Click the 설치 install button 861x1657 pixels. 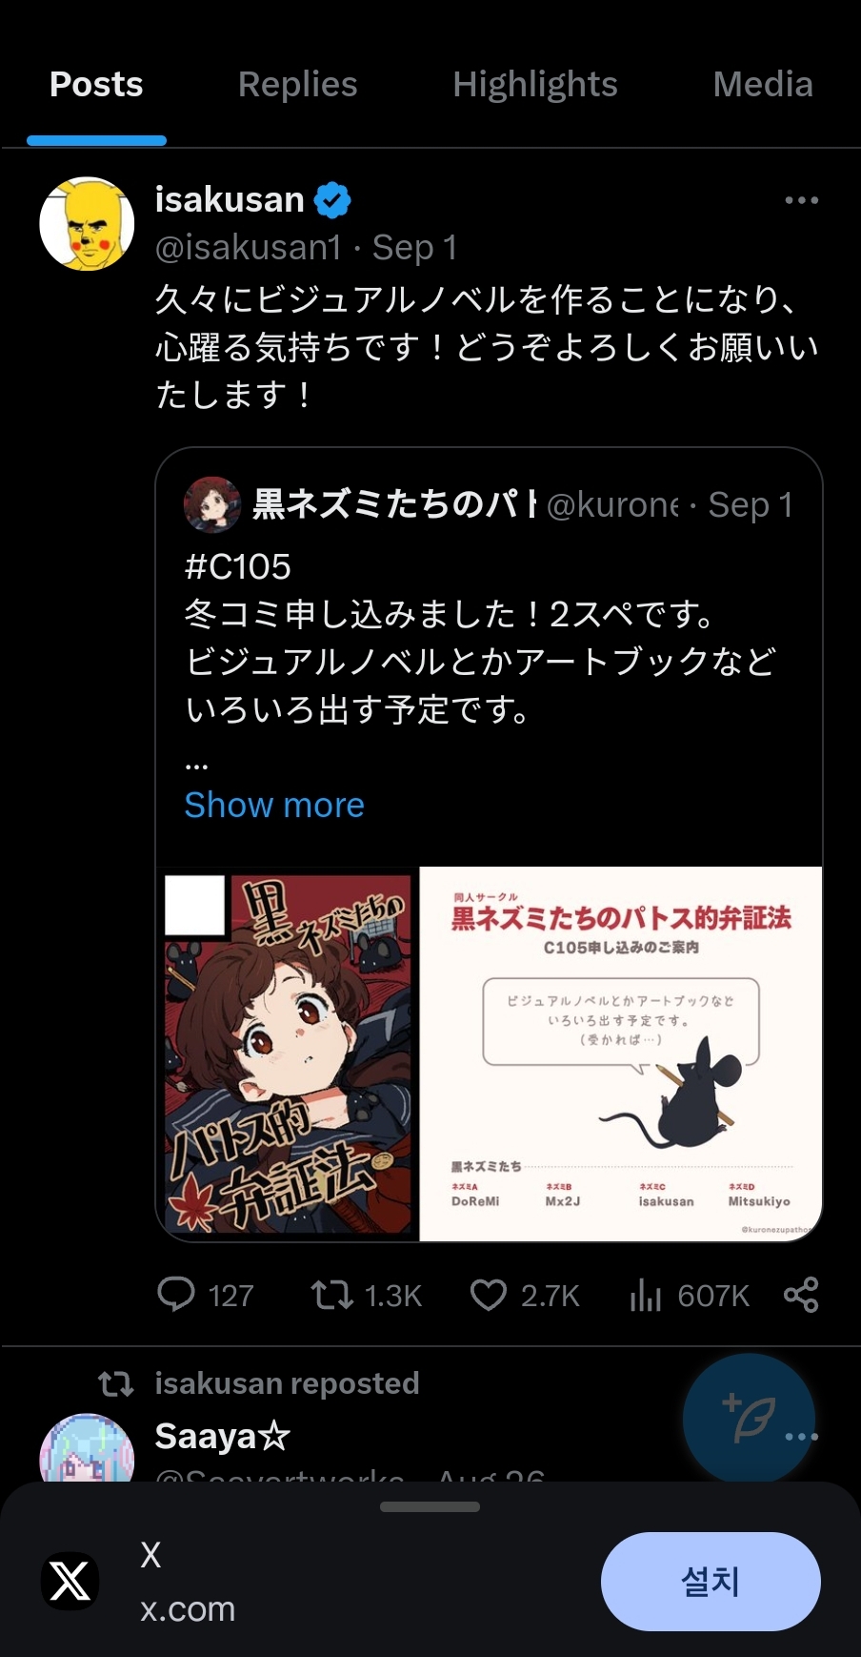pyautogui.click(x=711, y=1582)
